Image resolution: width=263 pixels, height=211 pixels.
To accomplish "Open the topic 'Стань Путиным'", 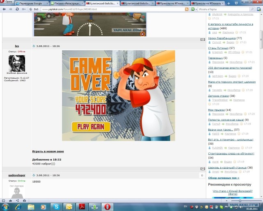I will coord(218,48).
